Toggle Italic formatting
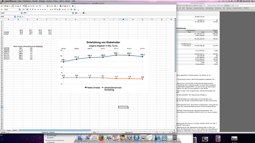The image size is (255, 143). tap(33, 10)
